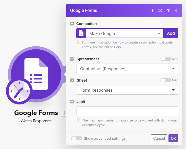The image size is (186, 149).
Task: Click the lightbulb hint icon under Connection
Action: pyautogui.click(x=78, y=42)
